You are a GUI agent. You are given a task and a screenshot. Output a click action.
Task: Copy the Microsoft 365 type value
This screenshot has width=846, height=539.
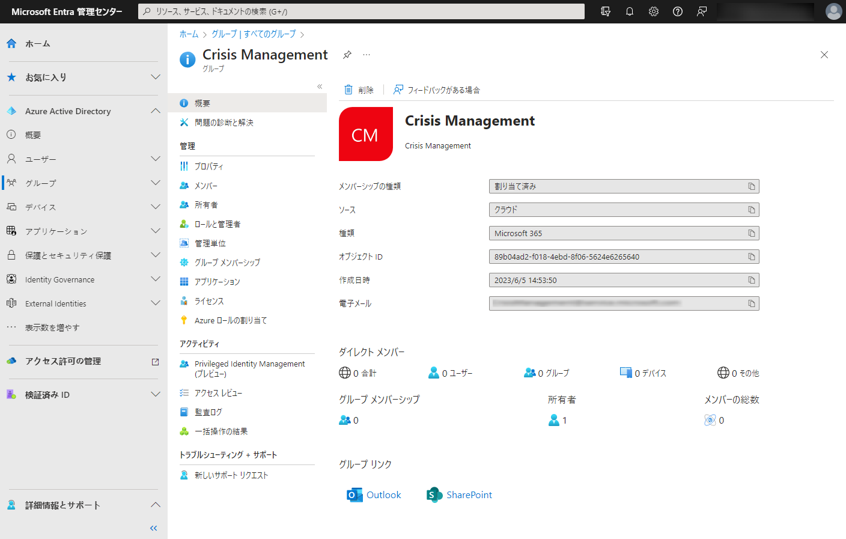[x=752, y=233]
